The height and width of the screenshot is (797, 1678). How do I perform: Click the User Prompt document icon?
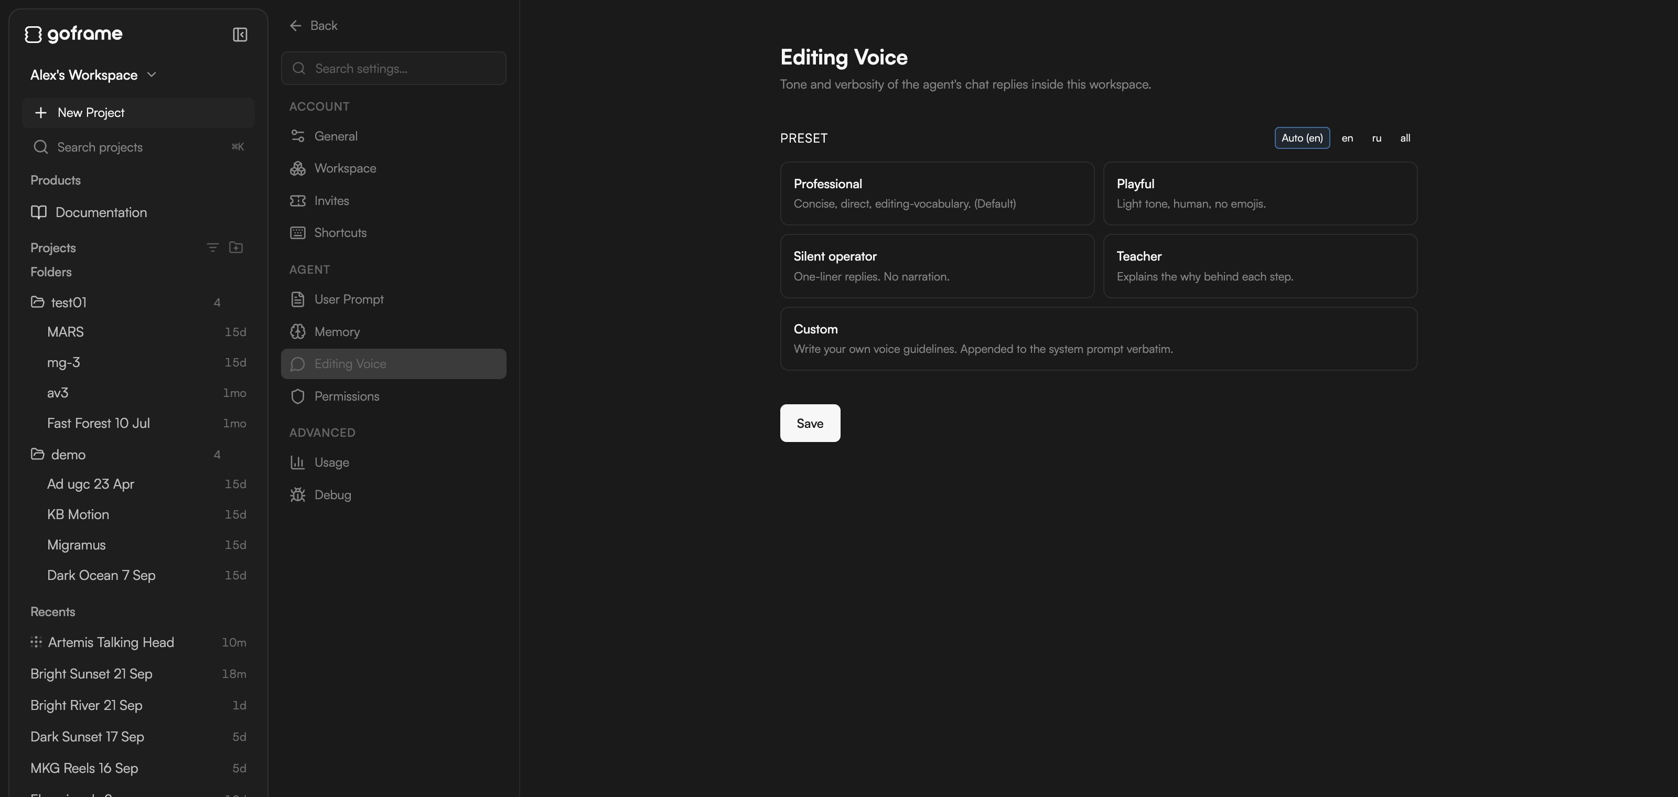pos(298,299)
